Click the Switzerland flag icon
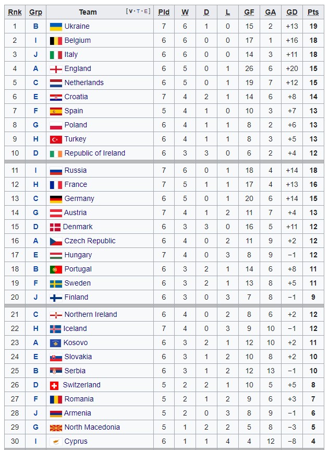 [x=54, y=385]
